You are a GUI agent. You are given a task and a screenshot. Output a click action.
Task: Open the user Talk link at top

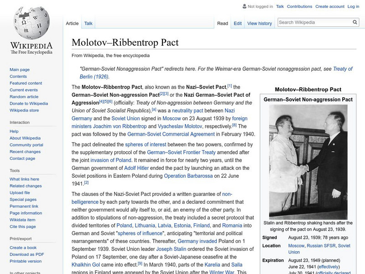(x=280, y=6)
